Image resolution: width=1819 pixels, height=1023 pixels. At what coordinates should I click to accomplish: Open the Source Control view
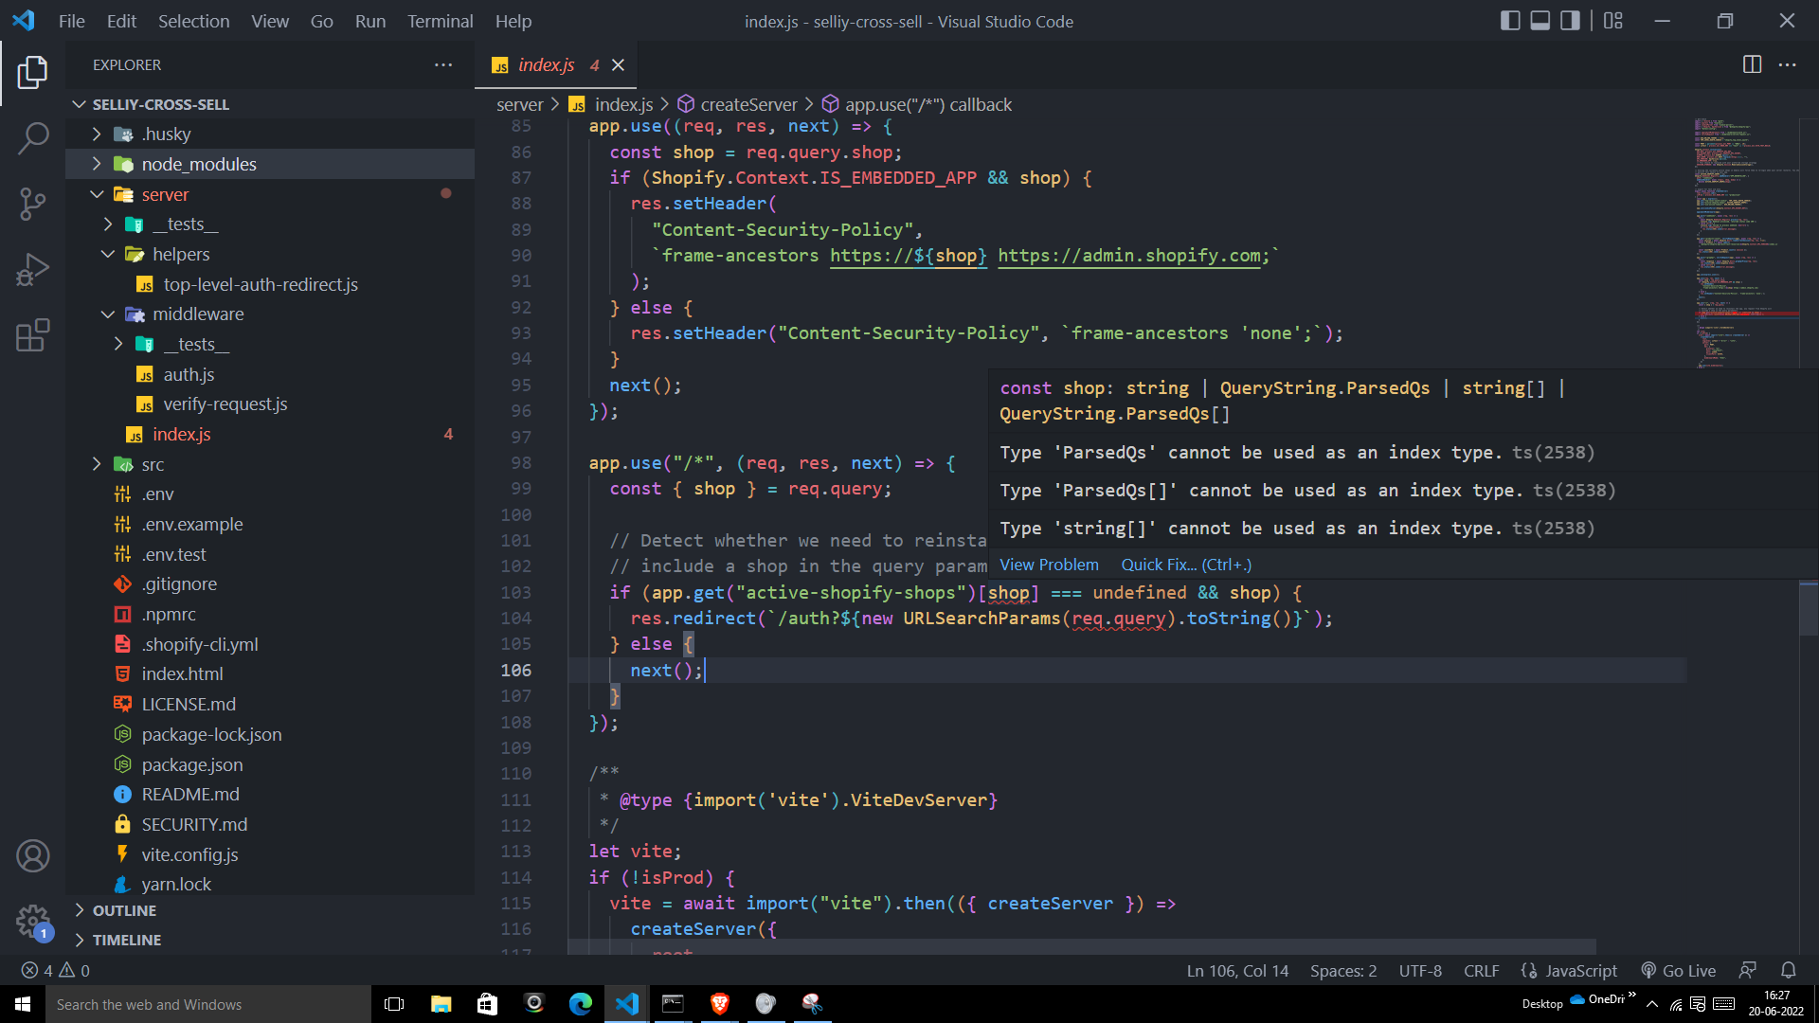click(x=32, y=203)
